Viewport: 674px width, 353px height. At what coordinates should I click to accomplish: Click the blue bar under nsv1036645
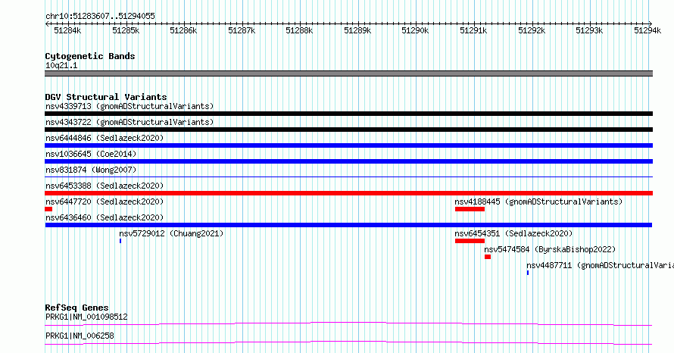coord(348,161)
